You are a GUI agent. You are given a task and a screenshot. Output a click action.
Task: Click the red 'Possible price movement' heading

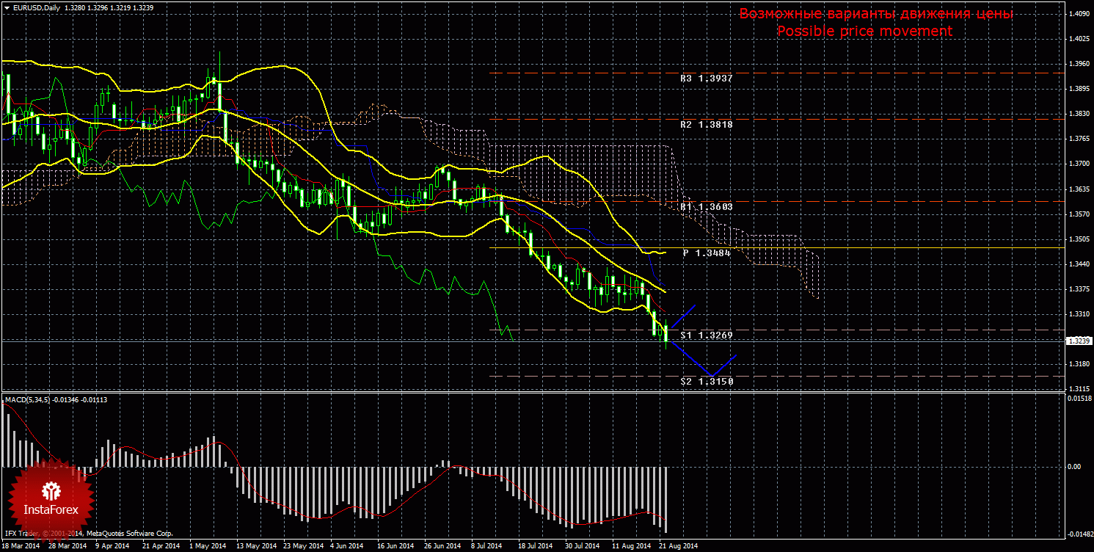(x=864, y=31)
